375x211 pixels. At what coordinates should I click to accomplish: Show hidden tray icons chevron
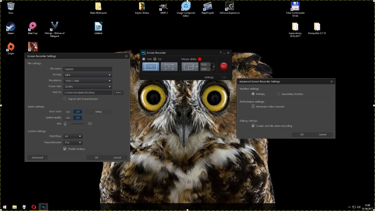[x=349, y=207]
